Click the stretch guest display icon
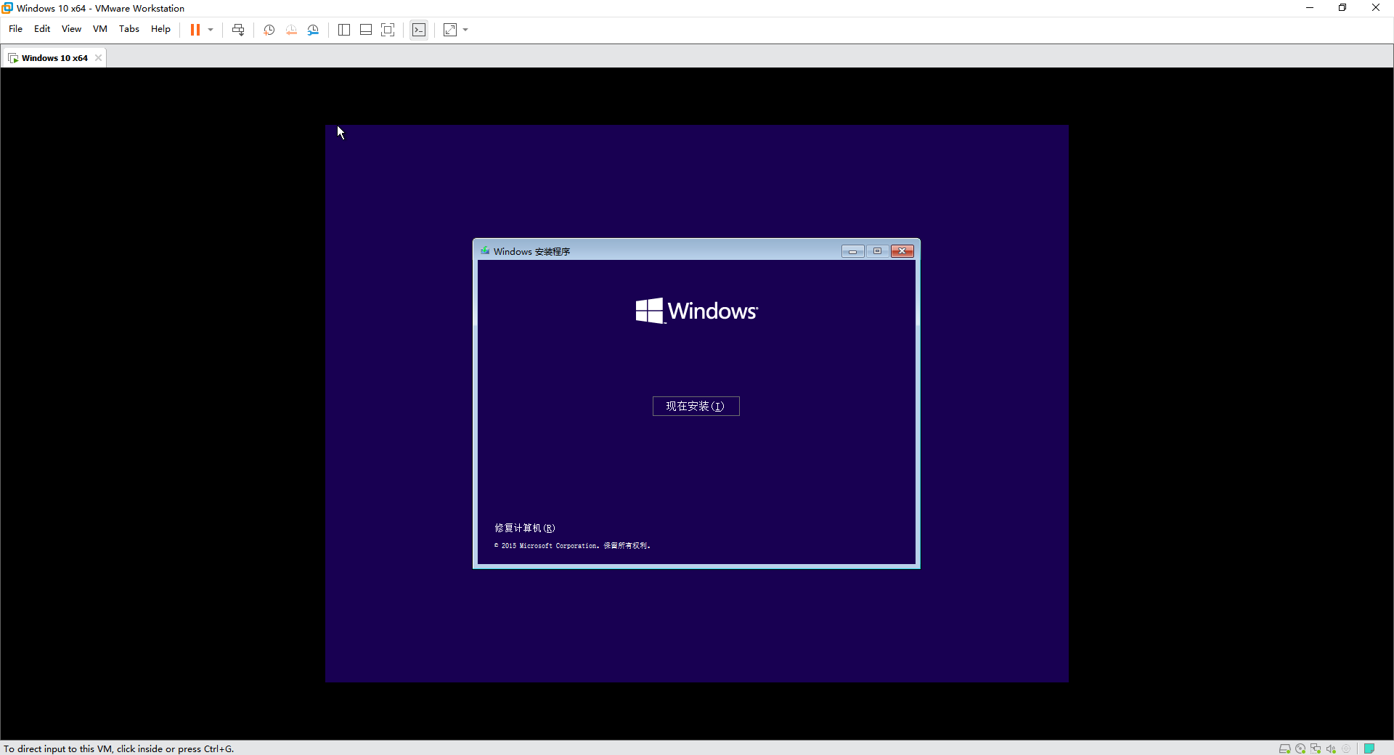Screen dimensions: 1394x755 pos(450,30)
